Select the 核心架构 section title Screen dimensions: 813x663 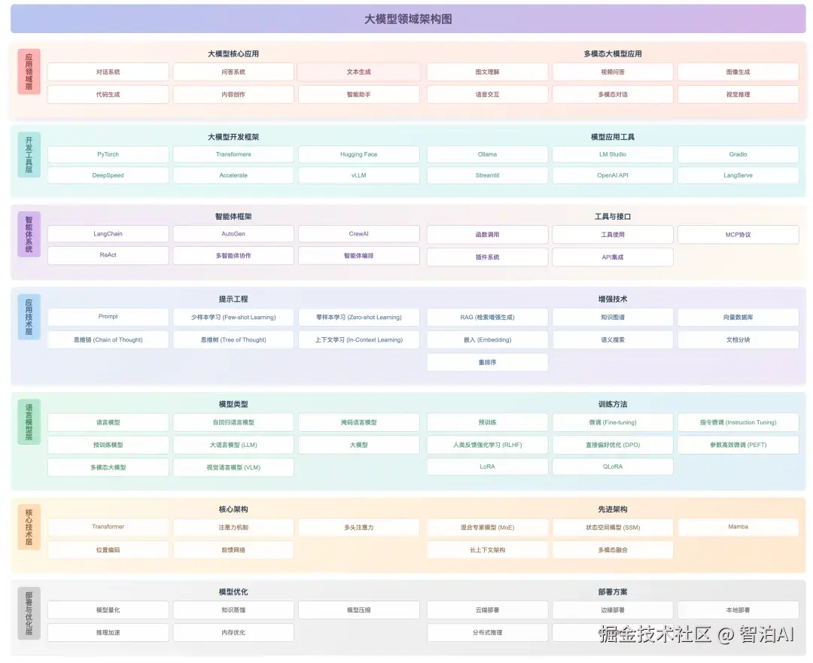point(233,509)
